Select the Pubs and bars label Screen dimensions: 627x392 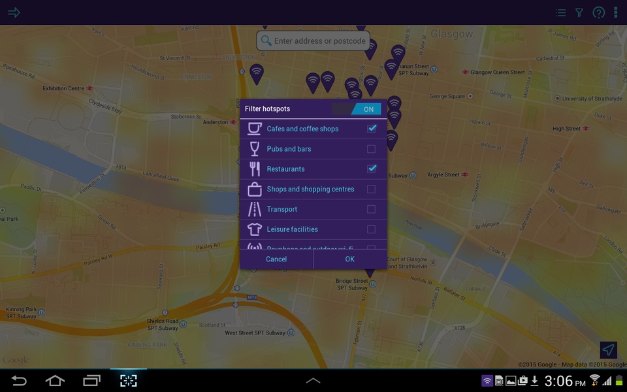[x=289, y=149]
